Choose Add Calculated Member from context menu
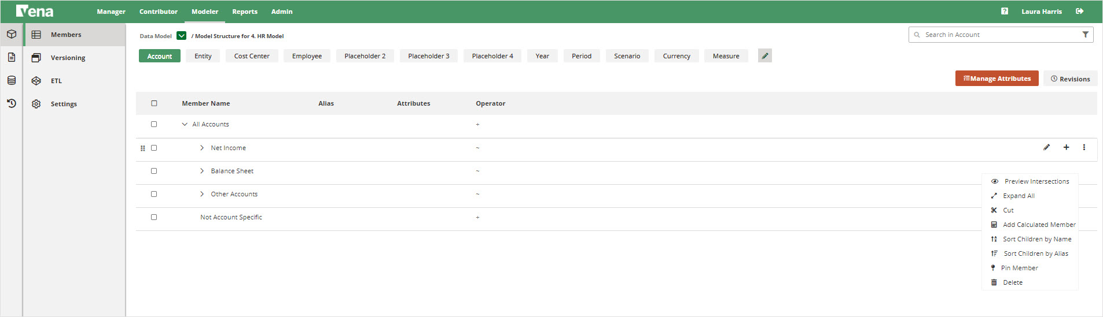 (1039, 225)
